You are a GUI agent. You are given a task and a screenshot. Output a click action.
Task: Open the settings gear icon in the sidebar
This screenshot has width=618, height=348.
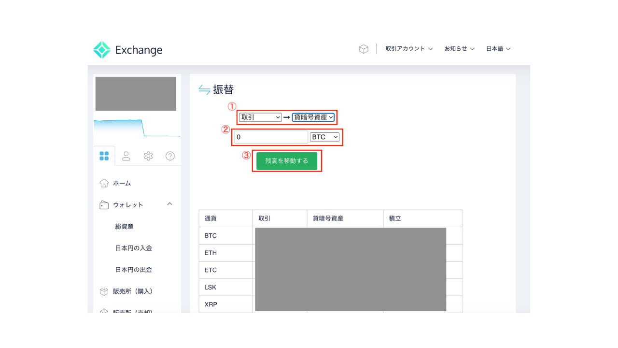click(148, 156)
